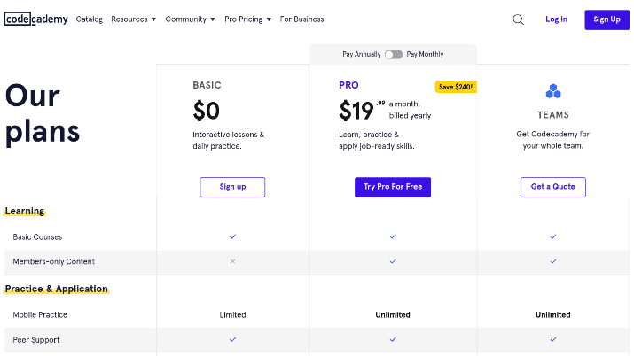Click the Codecademy logo
This screenshot has width=634, height=356.
pos(36,19)
